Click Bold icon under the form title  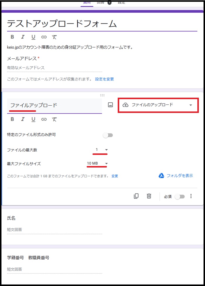[12, 37]
